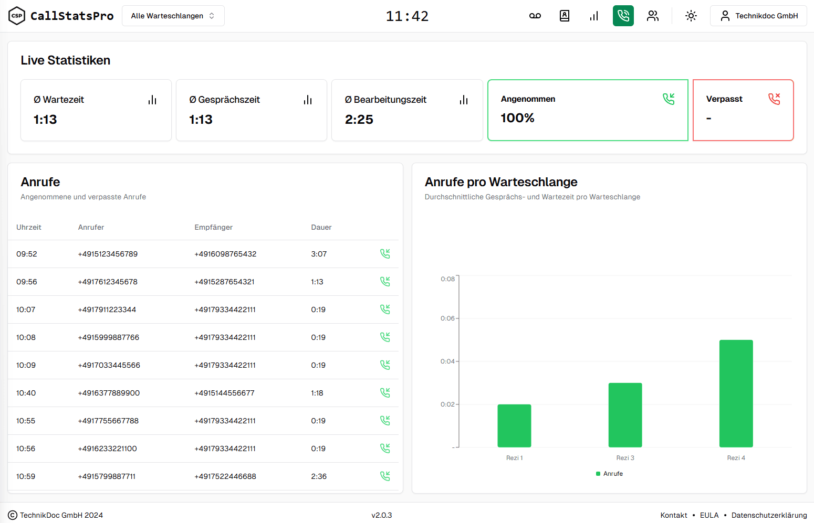Open the chart icon in Wartezeit card
814x523 pixels.
pyautogui.click(x=152, y=100)
